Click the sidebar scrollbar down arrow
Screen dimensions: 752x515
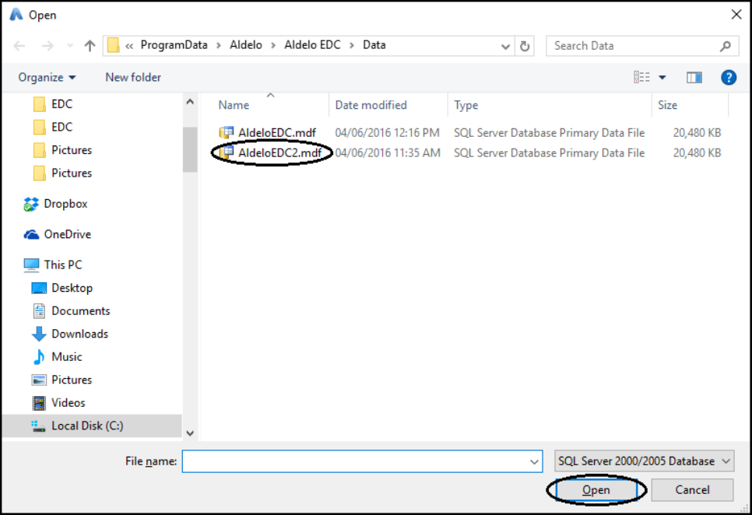tap(190, 433)
